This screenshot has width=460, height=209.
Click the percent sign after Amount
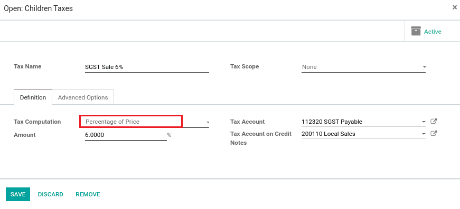click(170, 135)
